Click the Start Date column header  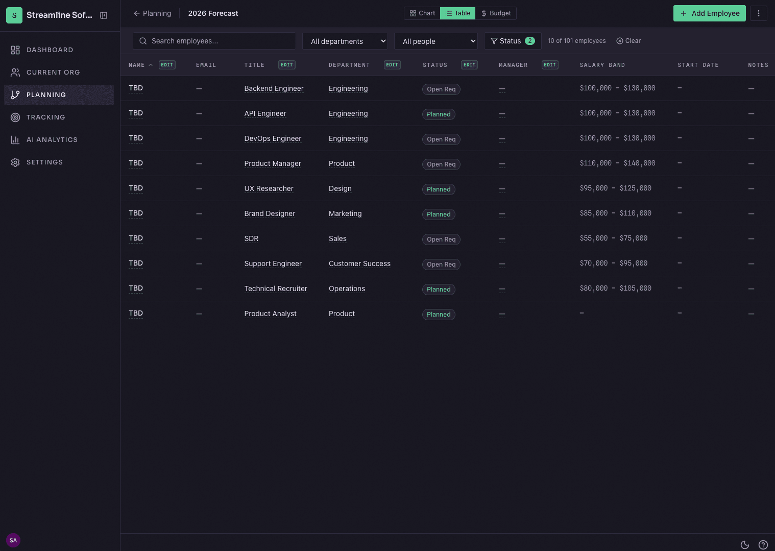(698, 65)
